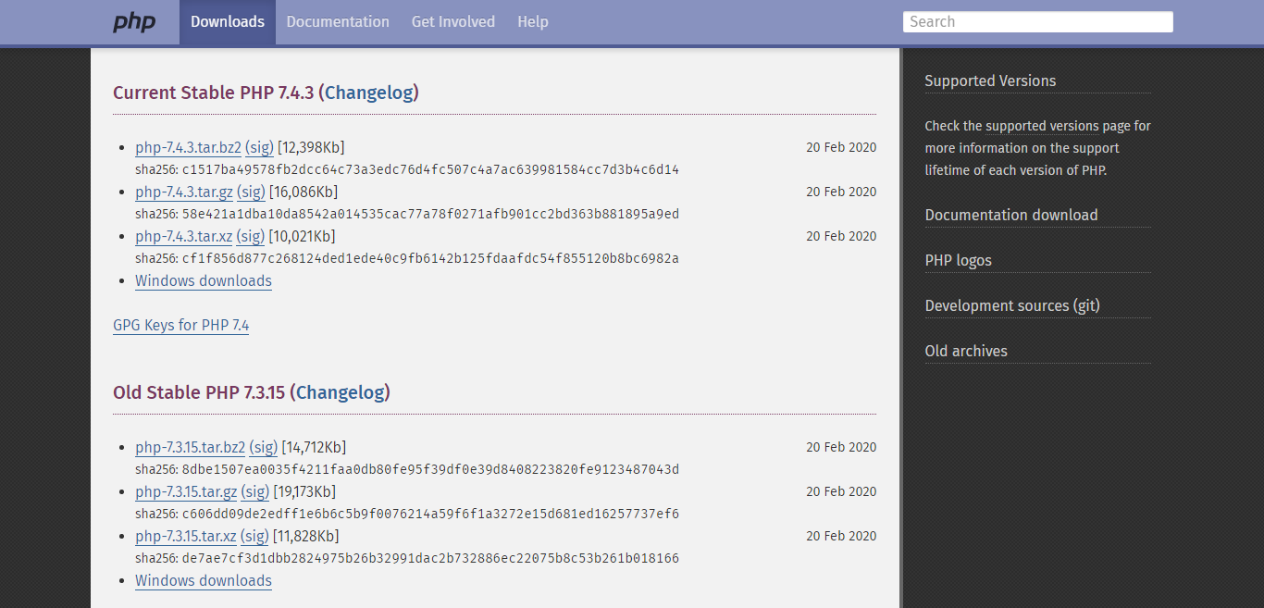Screen dimensions: 1264x608
Task: Open Development sources (git) link
Action: [x=1011, y=306]
